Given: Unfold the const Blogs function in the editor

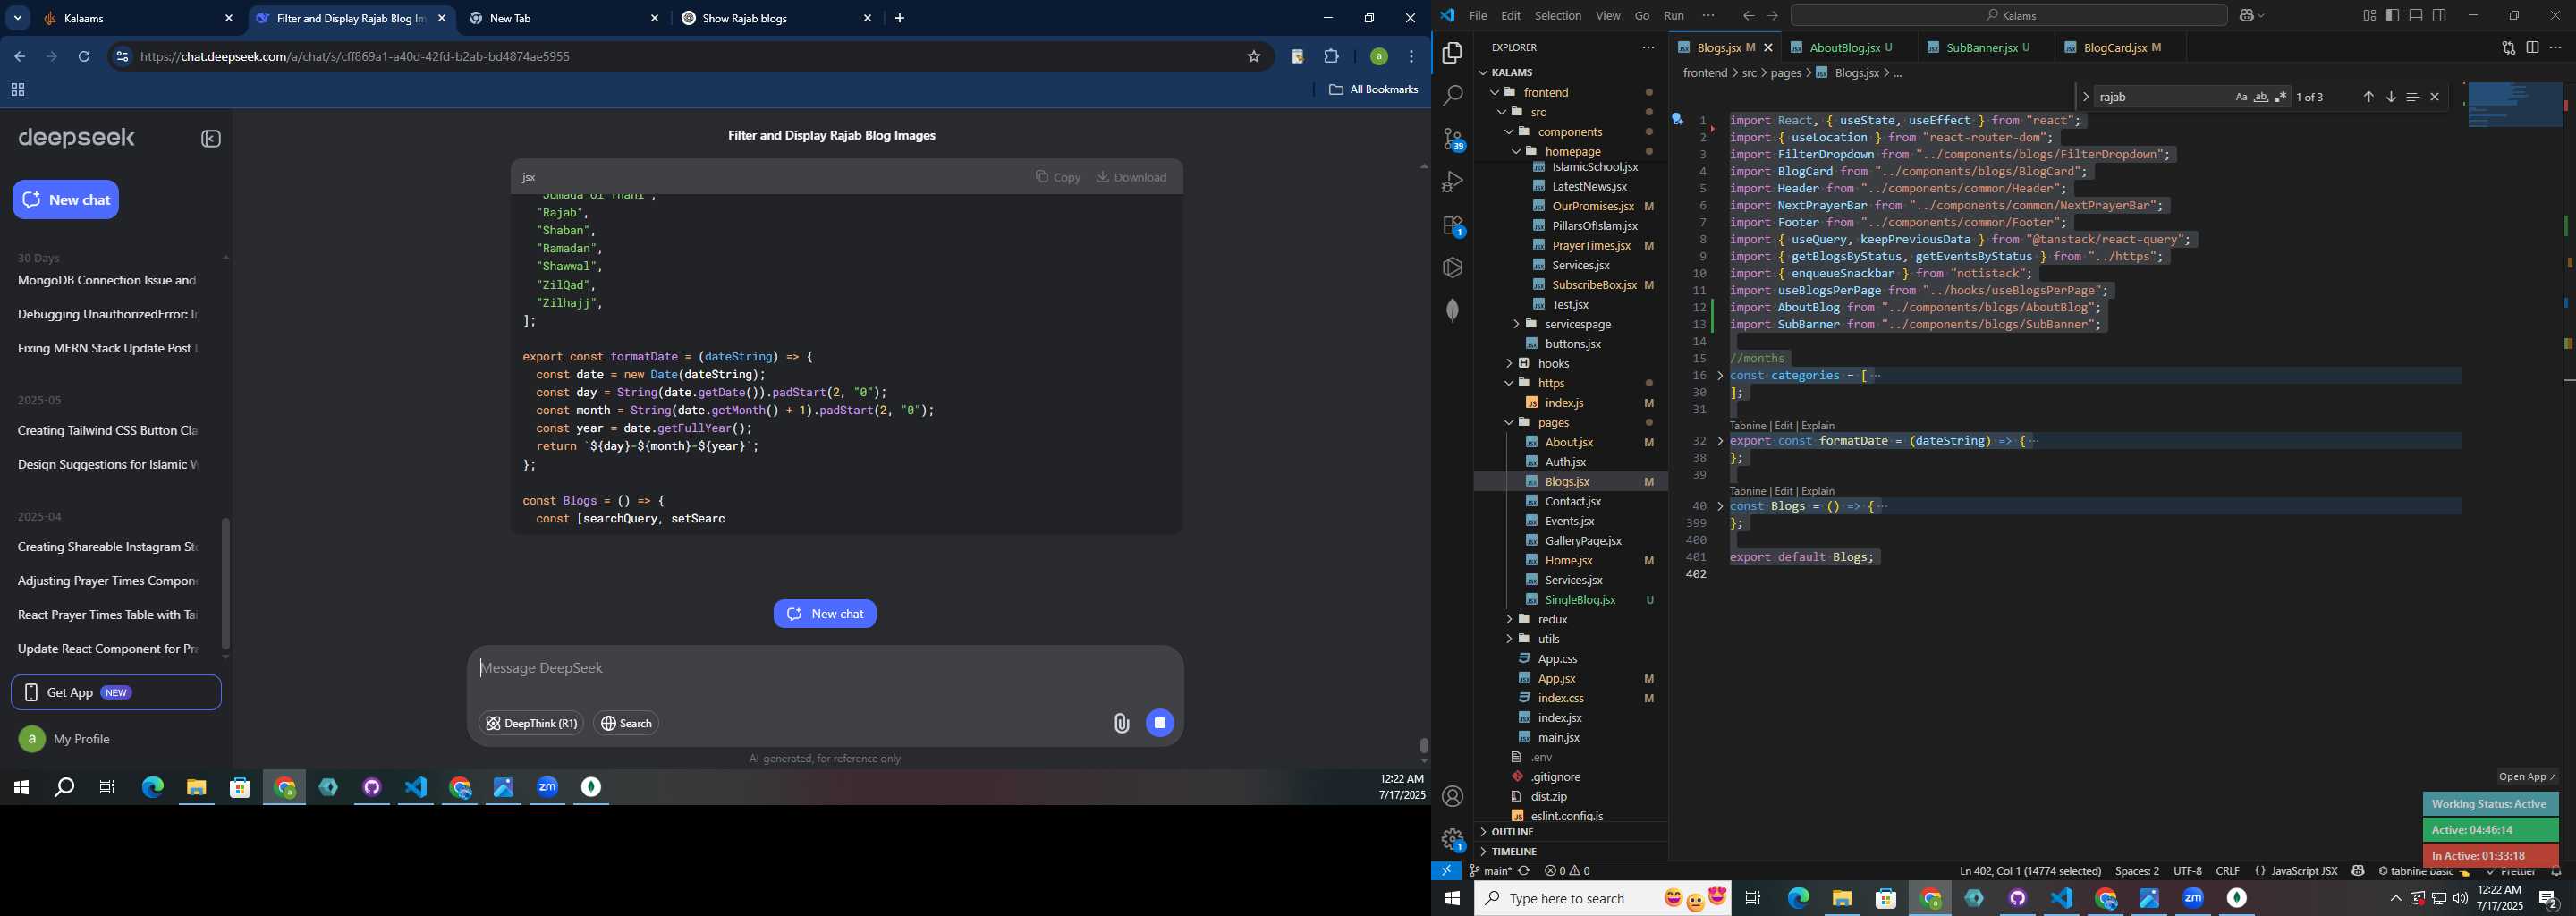Looking at the screenshot, I should (x=1720, y=507).
